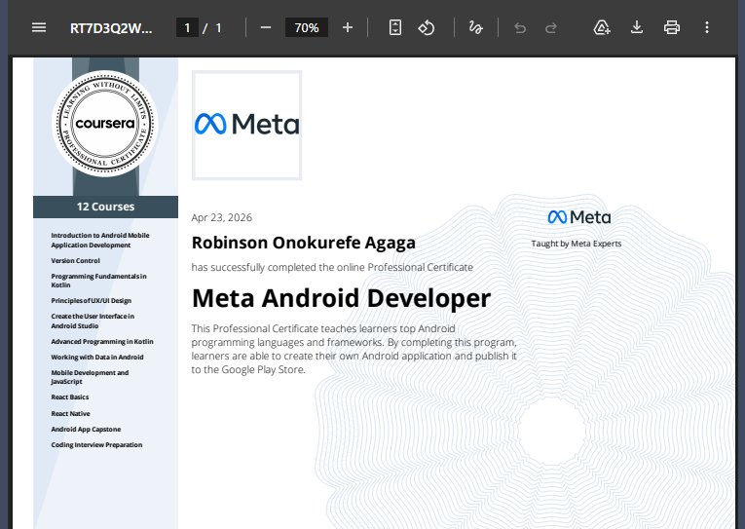Select the React Native course
This screenshot has width=745, height=529.
pos(70,413)
